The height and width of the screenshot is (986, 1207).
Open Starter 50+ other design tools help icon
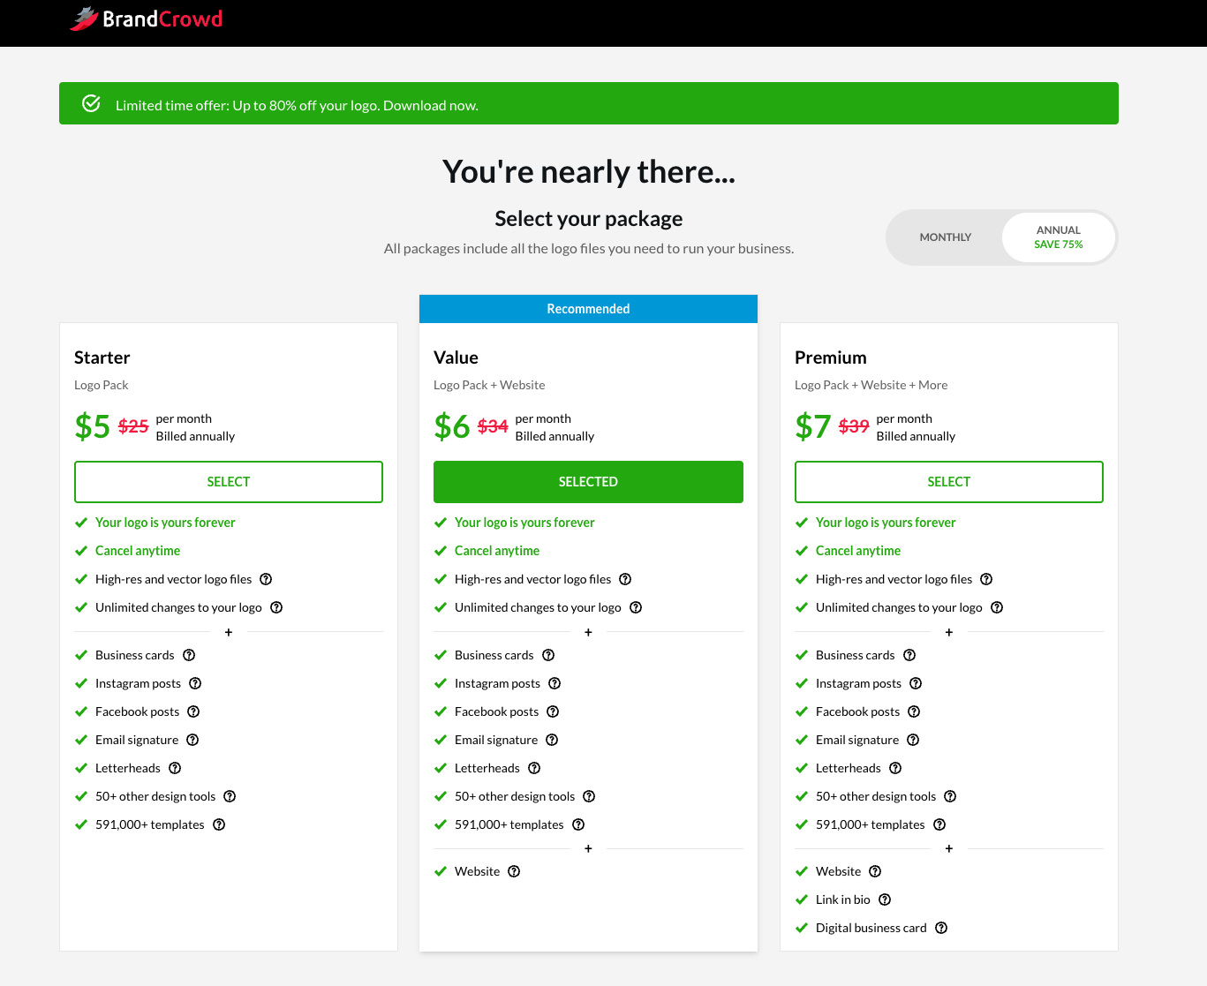[230, 796]
